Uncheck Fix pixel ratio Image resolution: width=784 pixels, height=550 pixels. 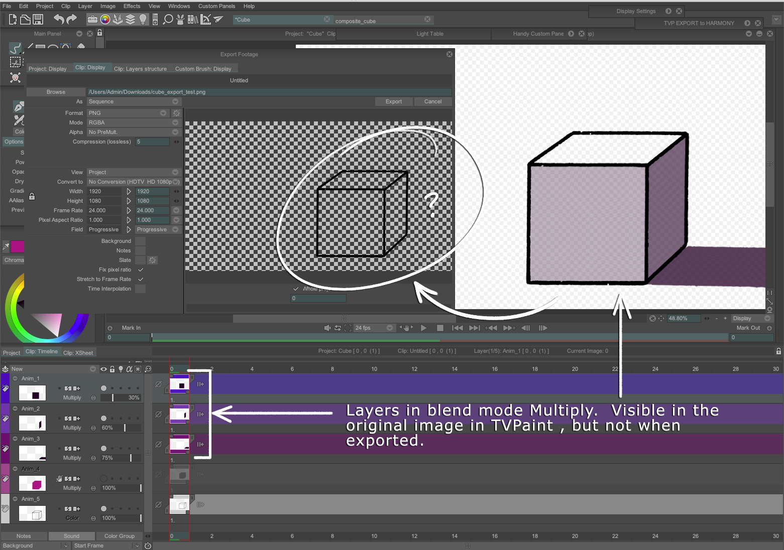[141, 270]
